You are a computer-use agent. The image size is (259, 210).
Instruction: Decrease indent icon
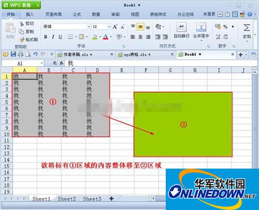pyautogui.click(x=158, y=37)
